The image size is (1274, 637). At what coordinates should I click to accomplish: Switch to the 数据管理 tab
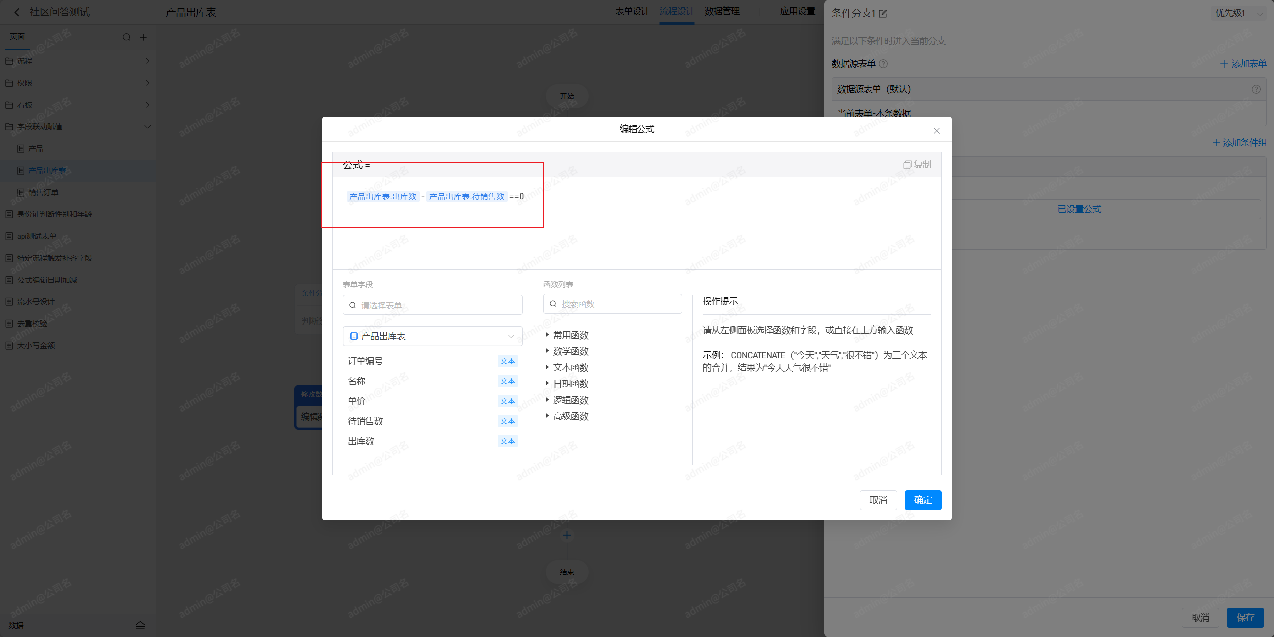click(x=722, y=11)
